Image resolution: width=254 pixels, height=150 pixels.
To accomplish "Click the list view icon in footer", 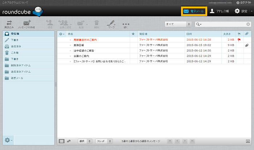I will [x=62, y=141].
